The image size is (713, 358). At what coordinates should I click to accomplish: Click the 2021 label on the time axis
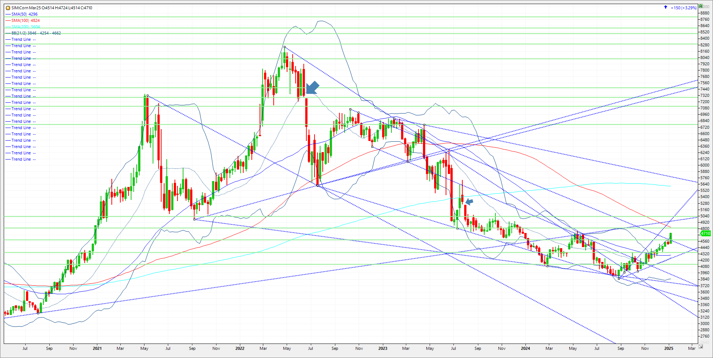click(x=97, y=348)
